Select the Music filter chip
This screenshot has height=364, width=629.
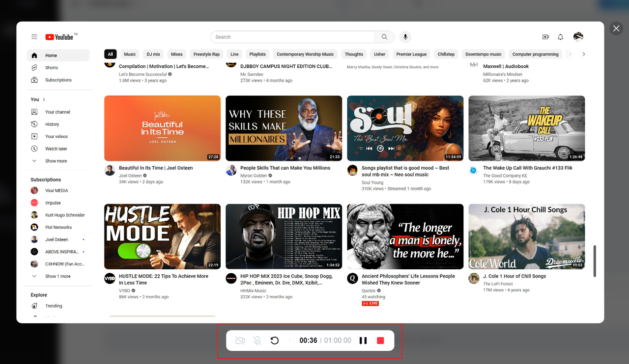[129, 54]
